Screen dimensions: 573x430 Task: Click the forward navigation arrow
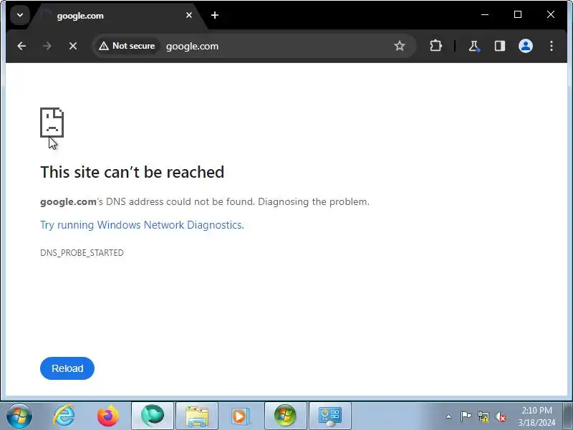click(47, 46)
